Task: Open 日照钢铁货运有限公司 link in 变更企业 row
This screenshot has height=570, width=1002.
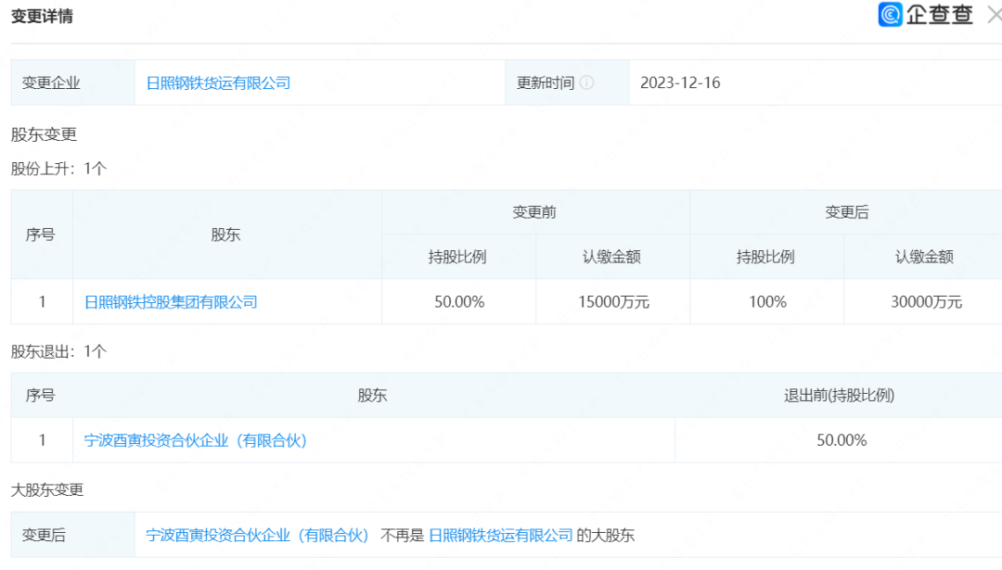Action: point(218,82)
